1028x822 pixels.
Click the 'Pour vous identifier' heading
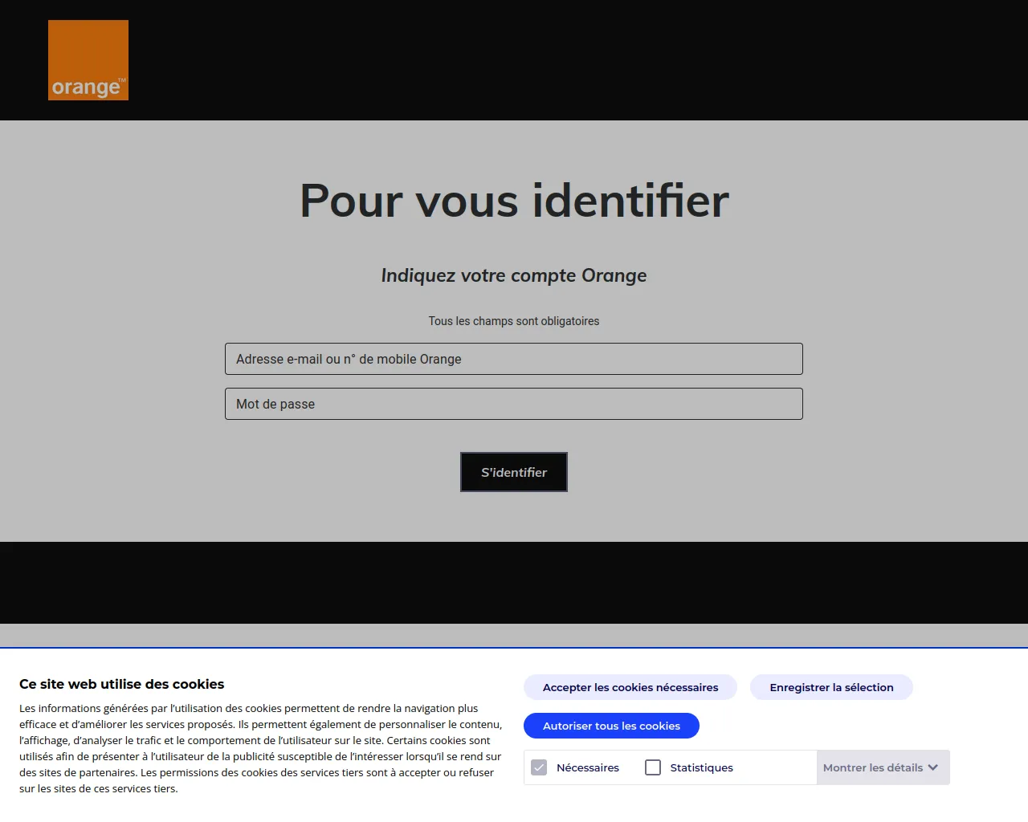514,201
